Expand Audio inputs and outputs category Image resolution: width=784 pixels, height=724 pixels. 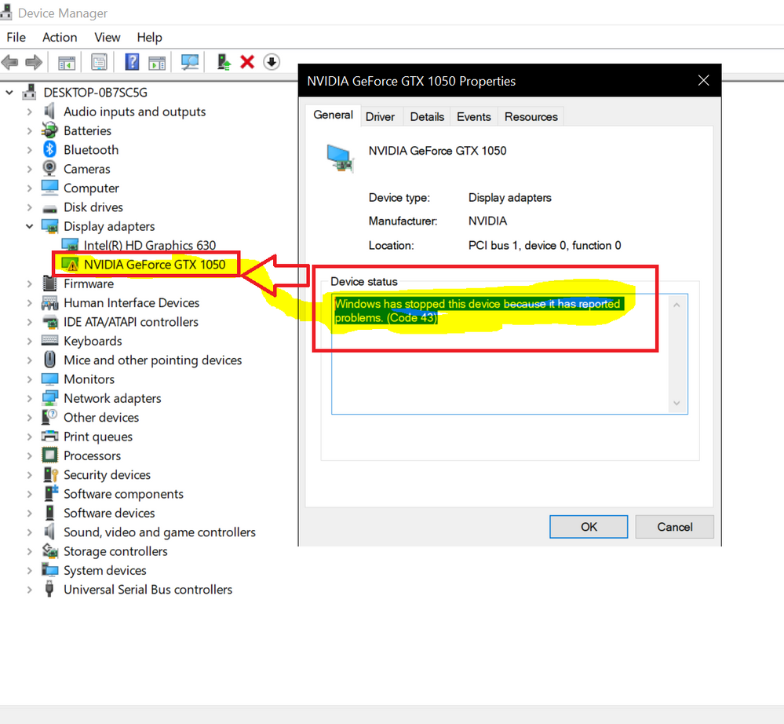30,112
